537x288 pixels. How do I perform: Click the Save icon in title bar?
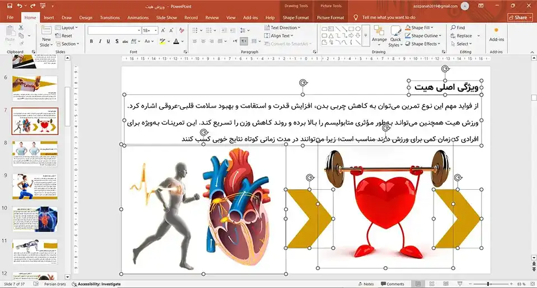(10, 6)
